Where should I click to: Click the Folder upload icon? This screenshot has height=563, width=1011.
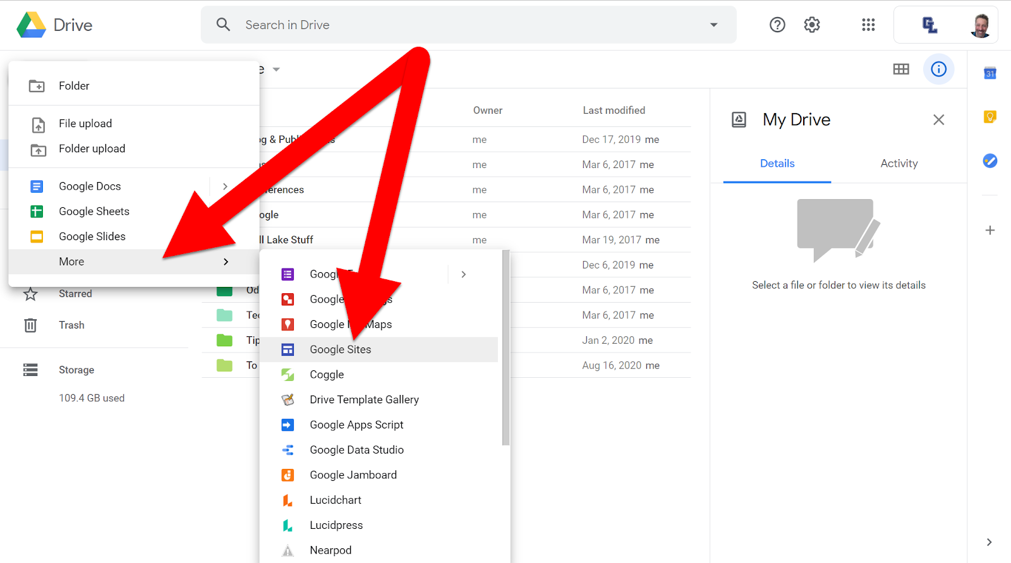pyautogui.click(x=38, y=150)
